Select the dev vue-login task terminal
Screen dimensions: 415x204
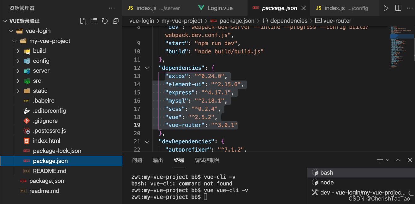pos(361,192)
